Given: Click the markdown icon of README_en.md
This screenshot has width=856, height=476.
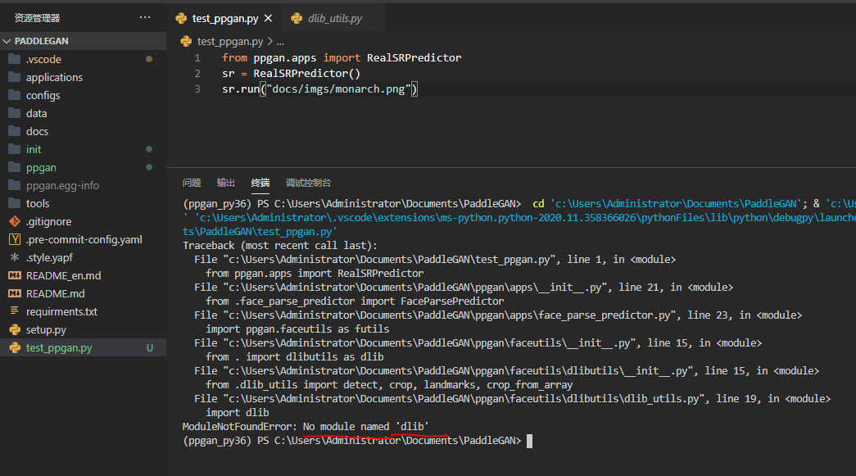Looking at the screenshot, I should [15, 275].
